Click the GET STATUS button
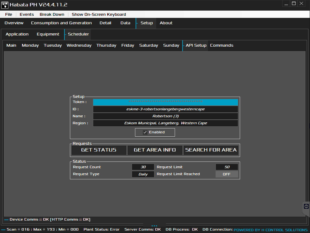The height and width of the screenshot is (233, 310). point(99,150)
